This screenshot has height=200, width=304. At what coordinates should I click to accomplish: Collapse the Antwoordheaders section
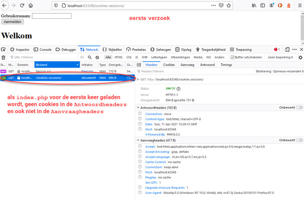click(138, 108)
